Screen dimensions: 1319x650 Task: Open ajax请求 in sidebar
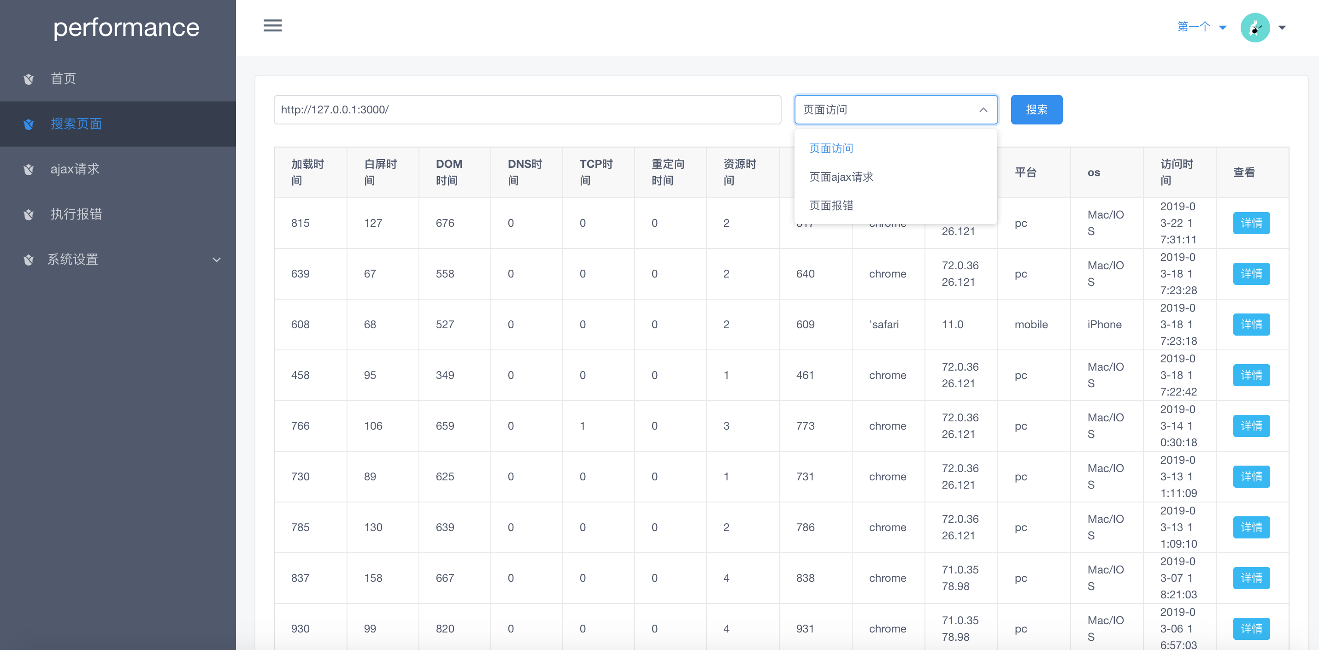pyautogui.click(x=118, y=169)
